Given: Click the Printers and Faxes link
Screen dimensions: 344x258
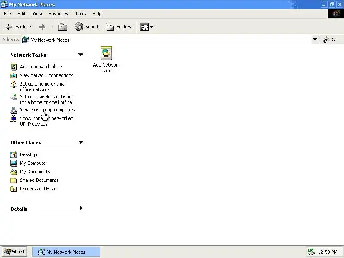Looking at the screenshot, I should [39, 189].
